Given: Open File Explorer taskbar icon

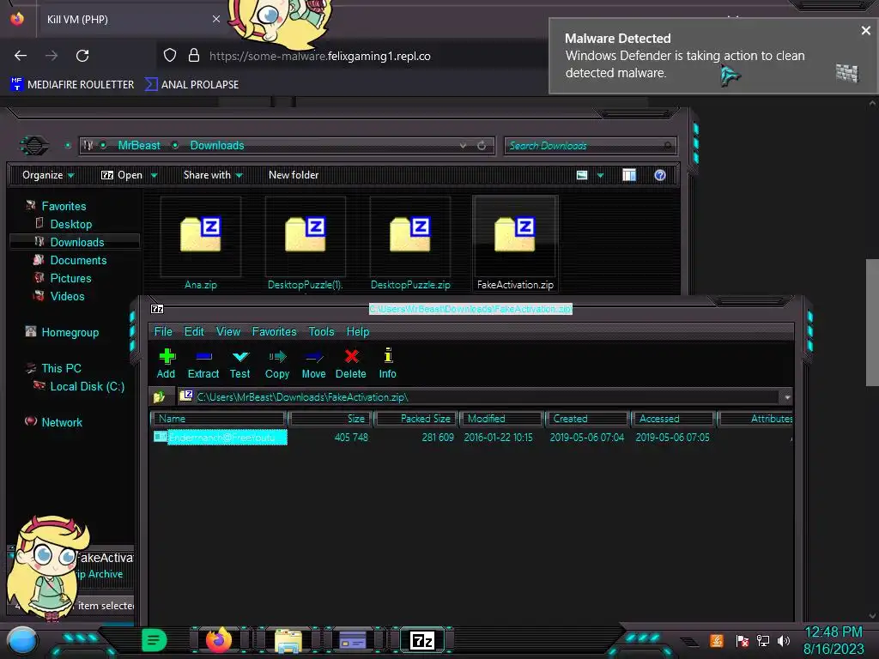Looking at the screenshot, I should (288, 640).
